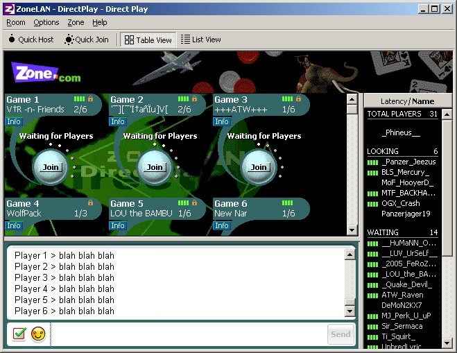Open the smiley emoticon picker

(38, 334)
